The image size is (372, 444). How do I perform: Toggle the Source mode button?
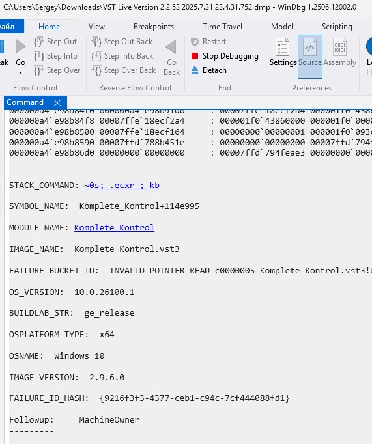pyautogui.click(x=310, y=57)
